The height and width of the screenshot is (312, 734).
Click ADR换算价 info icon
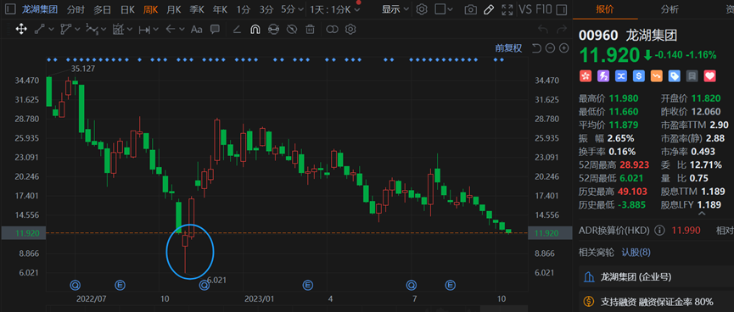click(x=659, y=230)
